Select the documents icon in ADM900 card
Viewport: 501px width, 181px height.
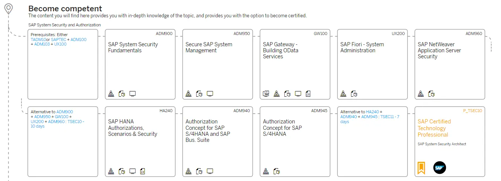[x=122, y=94]
